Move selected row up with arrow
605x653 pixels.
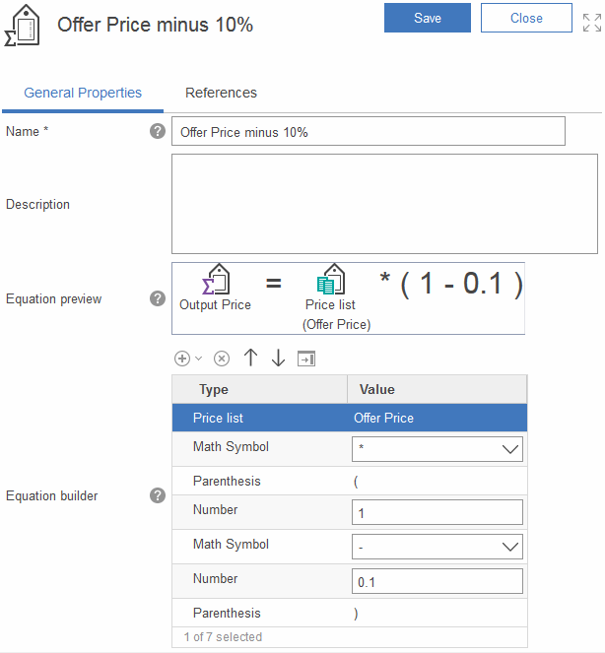(x=250, y=359)
